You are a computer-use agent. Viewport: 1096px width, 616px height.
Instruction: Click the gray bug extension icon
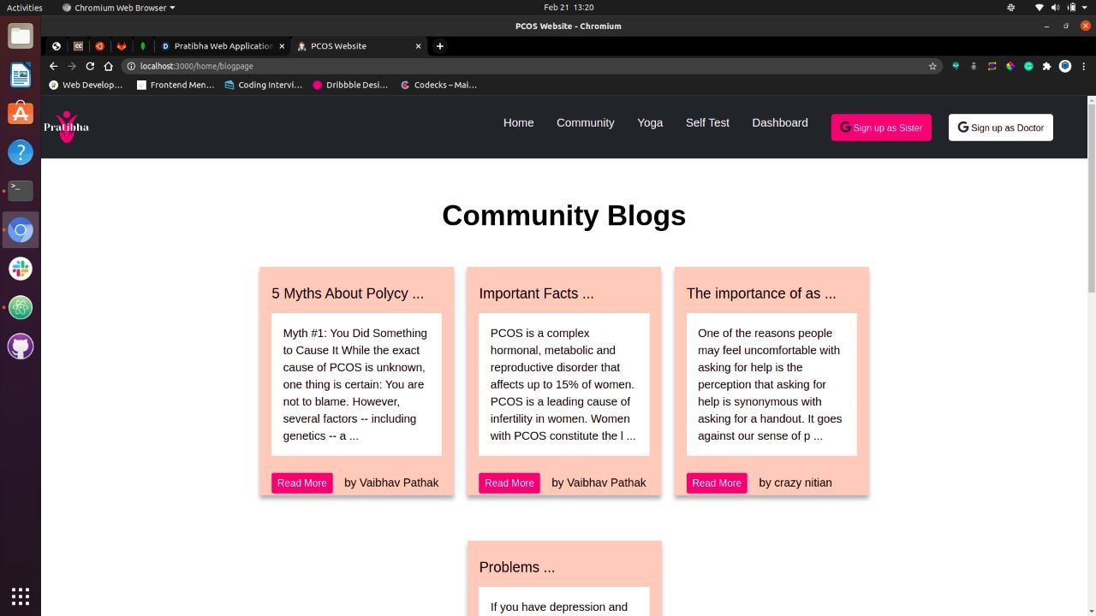(x=974, y=66)
